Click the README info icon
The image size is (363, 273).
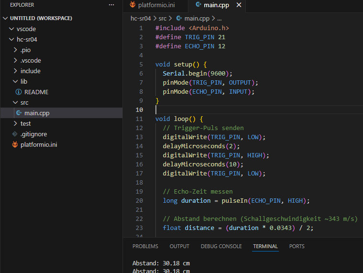[19, 92]
